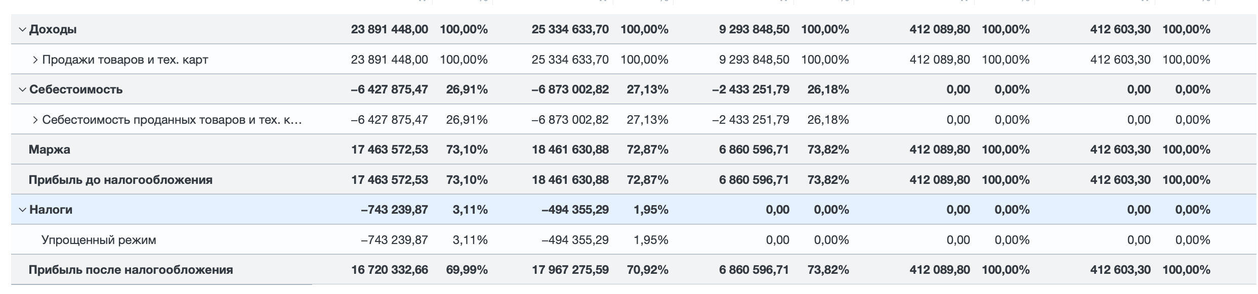The image size is (1258, 294).
Task: Click net profit percentage 70,92%
Action: (x=648, y=270)
